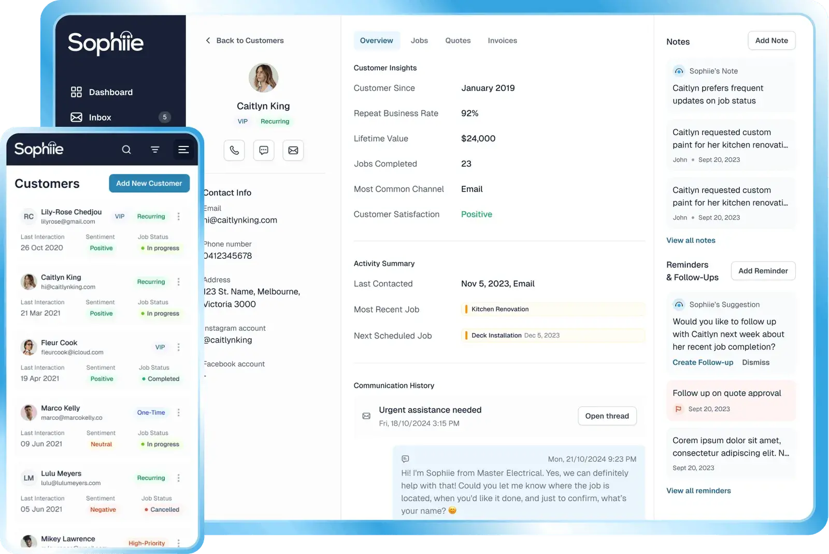This screenshot has height=554, width=829.
Task: Click the flag icon on quote approval reminder
Action: pyautogui.click(x=678, y=409)
